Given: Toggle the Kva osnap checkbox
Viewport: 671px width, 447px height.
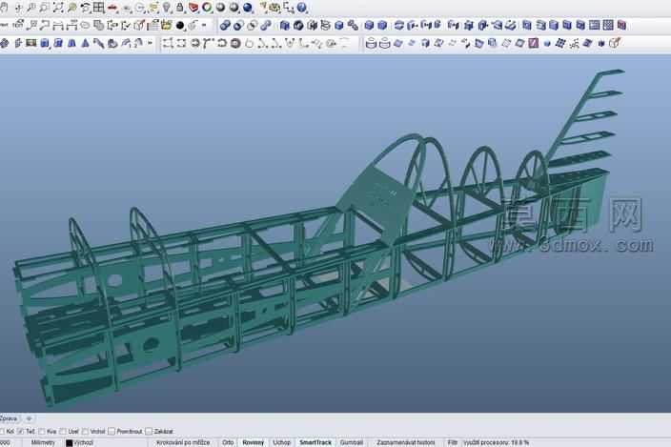Looking at the screenshot, I should point(42,431).
